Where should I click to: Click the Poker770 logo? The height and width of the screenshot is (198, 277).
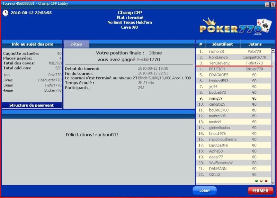(x=236, y=27)
